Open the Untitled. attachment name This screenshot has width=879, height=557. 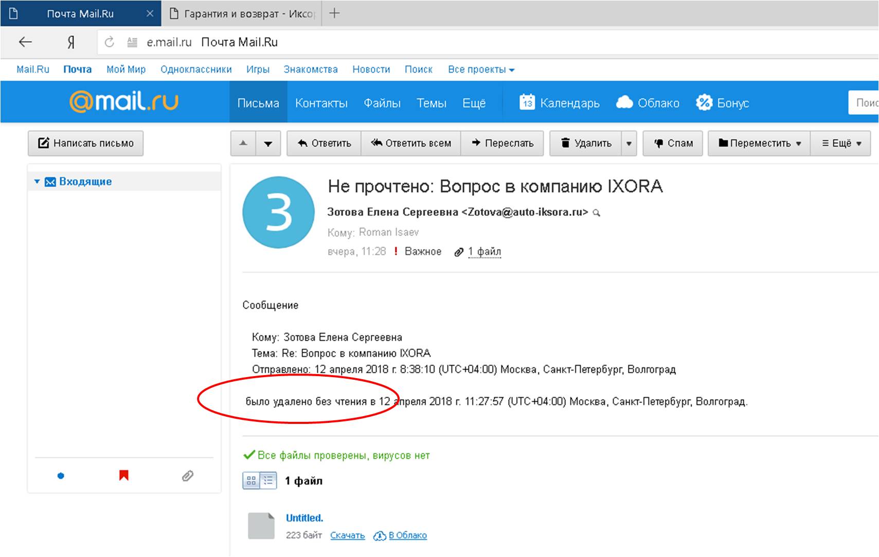point(304,518)
